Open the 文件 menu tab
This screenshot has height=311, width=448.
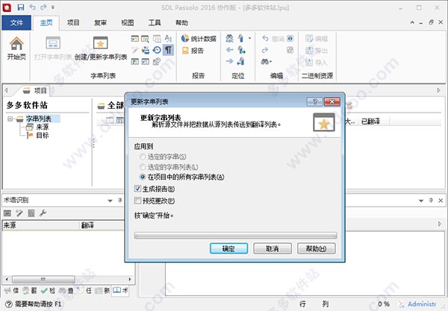(x=16, y=22)
